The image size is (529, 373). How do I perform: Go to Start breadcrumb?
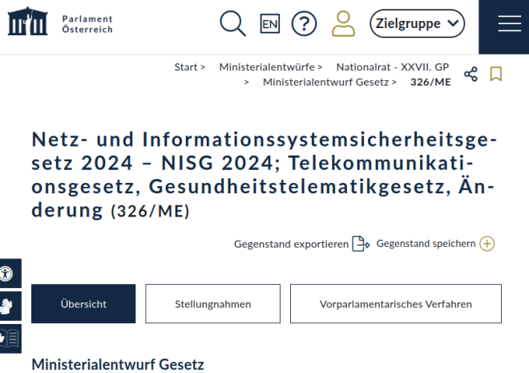(186, 67)
